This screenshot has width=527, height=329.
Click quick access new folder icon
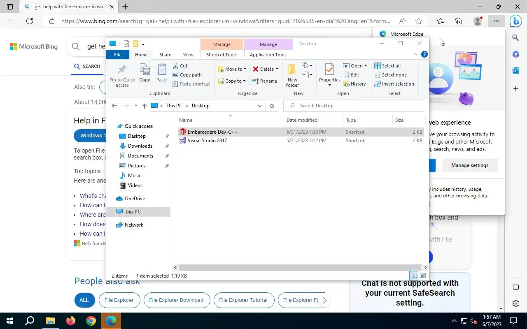pos(135,44)
